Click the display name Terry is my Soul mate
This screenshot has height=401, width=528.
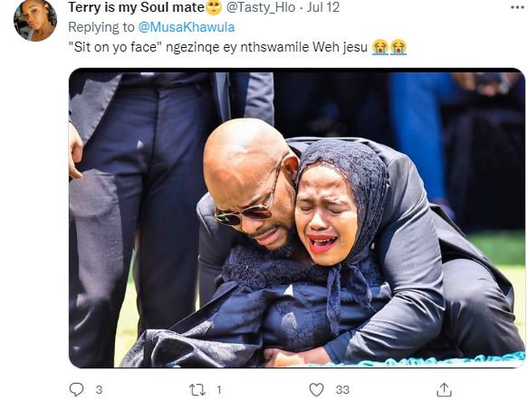pos(137,7)
